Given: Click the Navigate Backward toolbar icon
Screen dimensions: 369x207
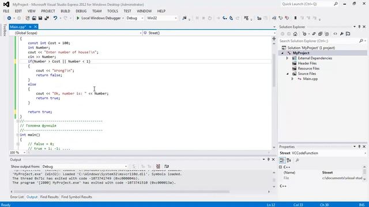Looking at the screenshot, I should point(9,18).
